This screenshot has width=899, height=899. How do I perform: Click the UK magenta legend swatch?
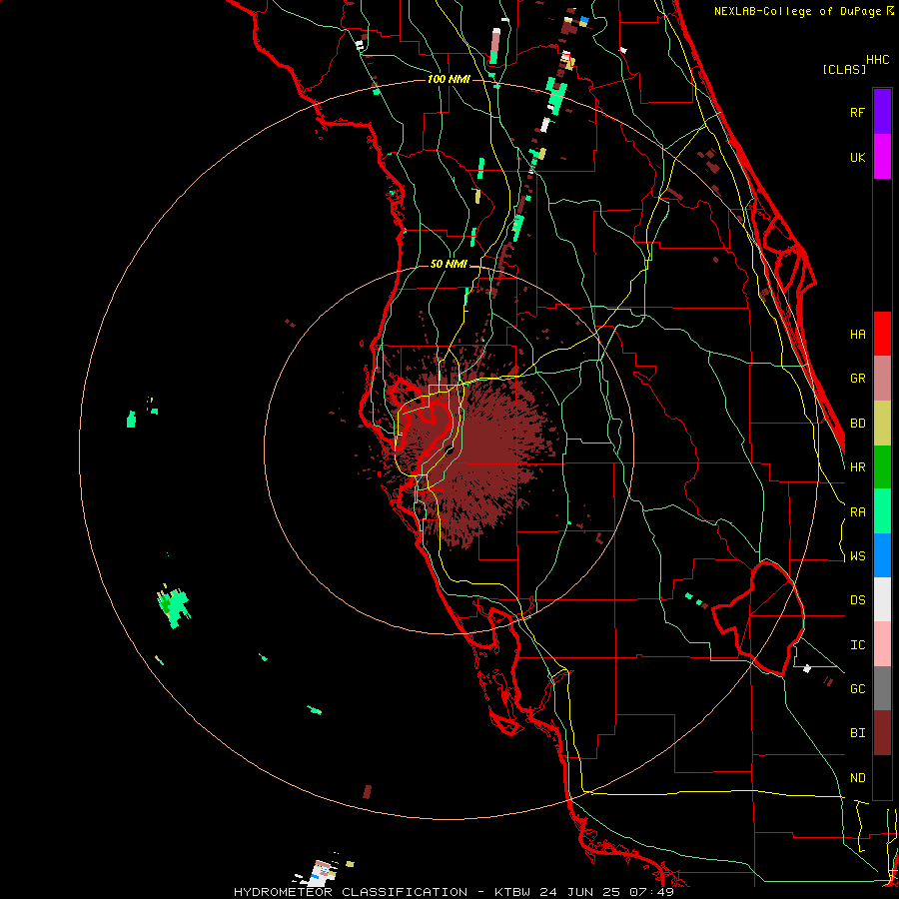(882, 157)
